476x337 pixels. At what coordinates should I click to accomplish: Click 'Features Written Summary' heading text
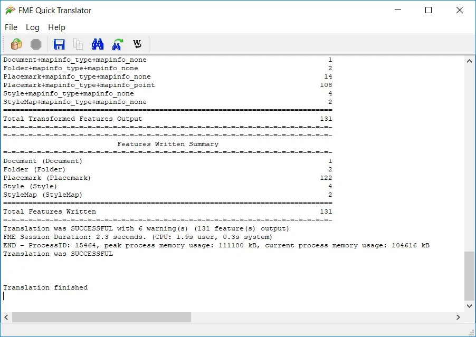[168, 144]
